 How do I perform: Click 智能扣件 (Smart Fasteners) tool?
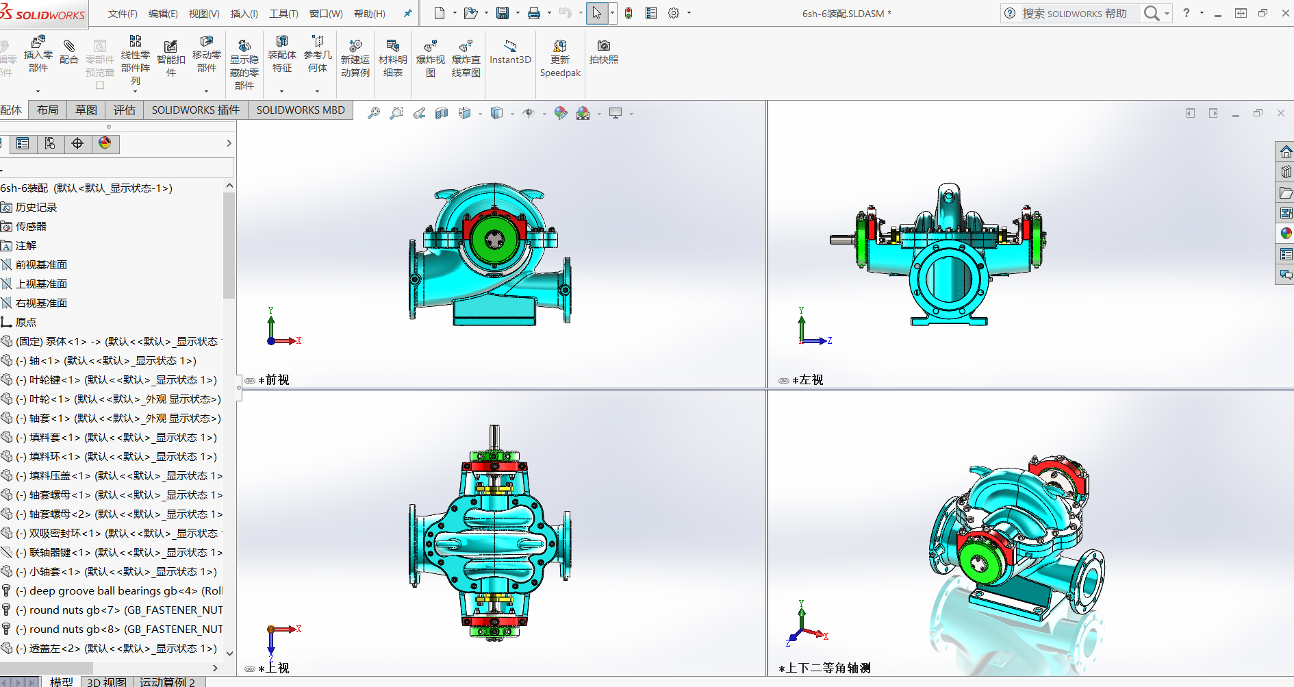[x=171, y=58]
